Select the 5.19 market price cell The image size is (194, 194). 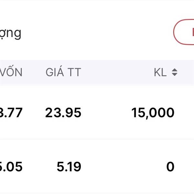pos(69,167)
